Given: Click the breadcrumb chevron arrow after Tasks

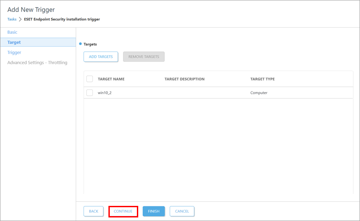Looking at the screenshot, I should [x=20, y=19].
